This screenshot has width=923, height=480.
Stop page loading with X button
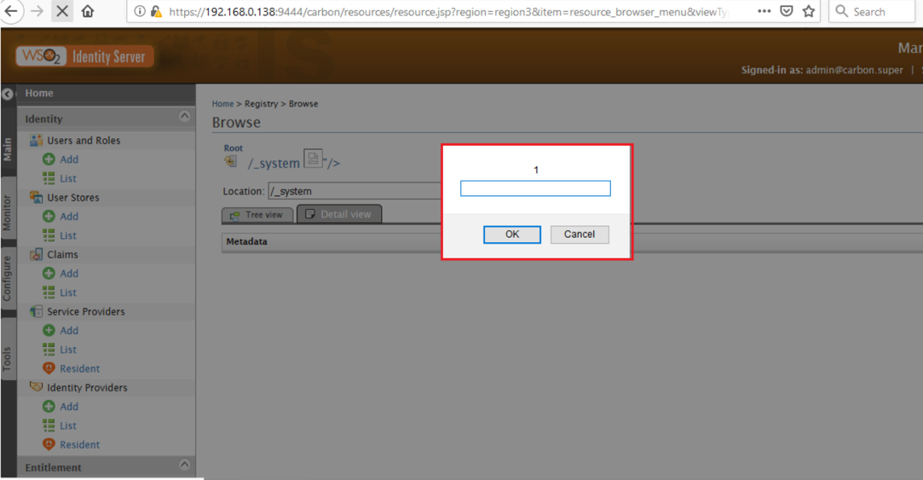[x=62, y=11]
